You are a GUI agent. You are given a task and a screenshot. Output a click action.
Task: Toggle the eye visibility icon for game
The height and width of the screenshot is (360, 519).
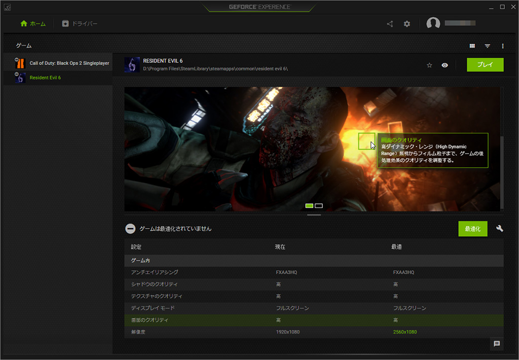444,65
